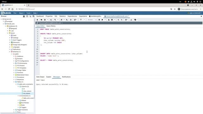Open the Find options dropdown arrow
Image resolution: width=203 pixels, height=114 pixels.
point(58,20)
